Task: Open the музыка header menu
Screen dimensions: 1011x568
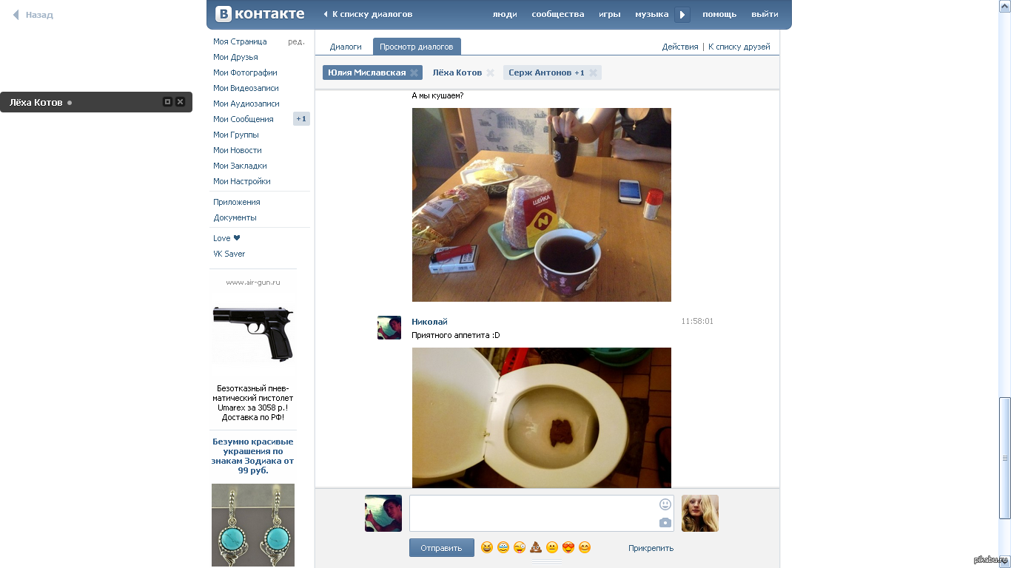Action: (652, 14)
